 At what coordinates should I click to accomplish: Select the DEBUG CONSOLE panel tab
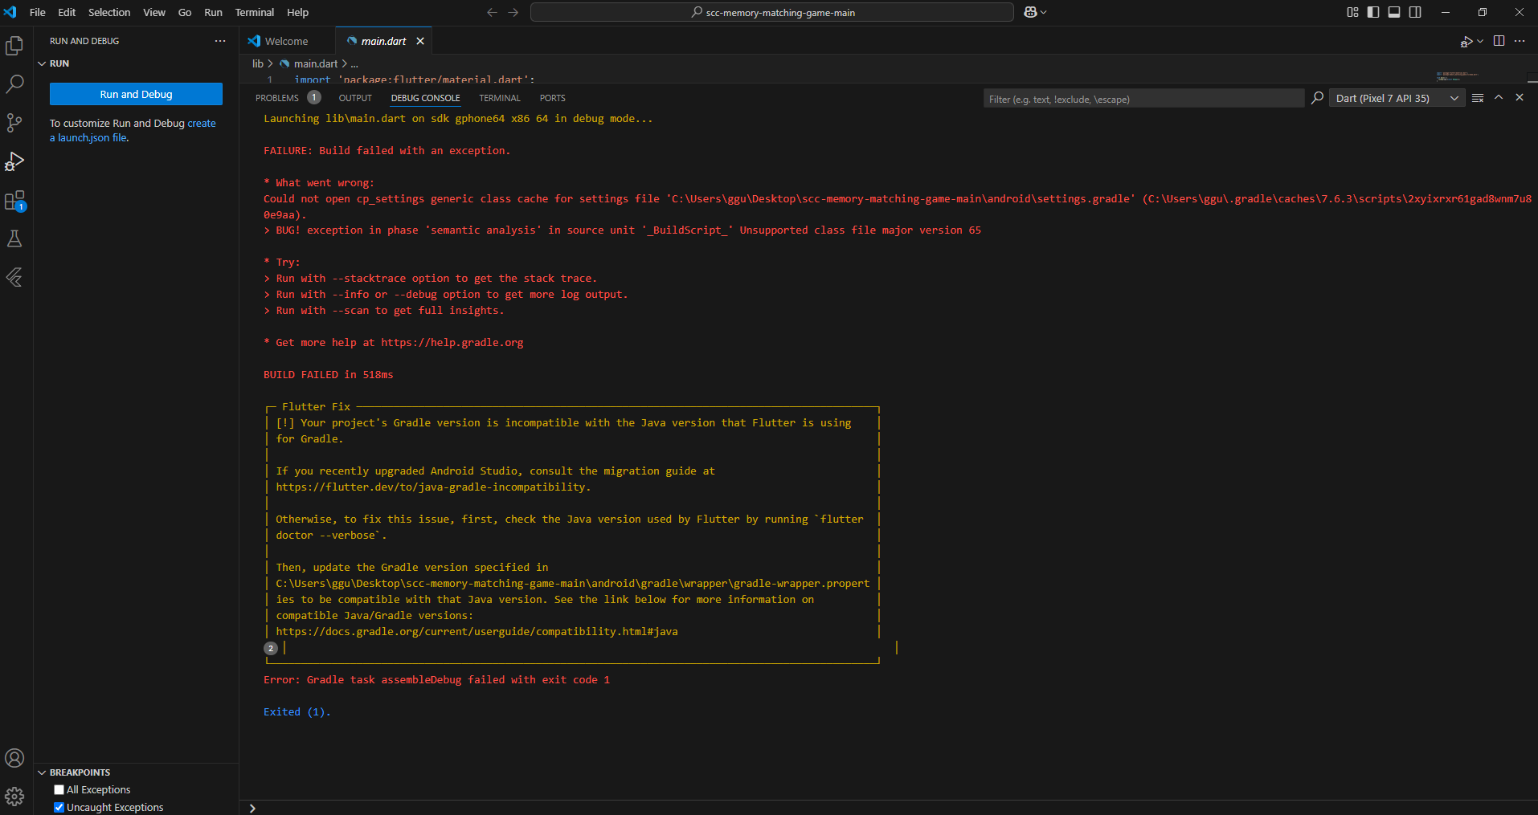point(426,98)
